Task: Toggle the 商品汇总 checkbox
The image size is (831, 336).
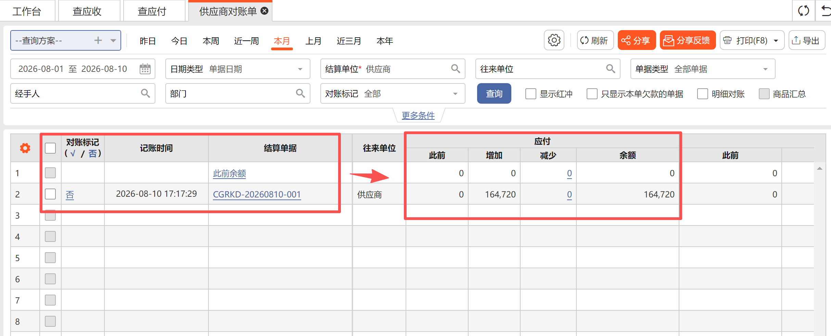Action: 764,94
